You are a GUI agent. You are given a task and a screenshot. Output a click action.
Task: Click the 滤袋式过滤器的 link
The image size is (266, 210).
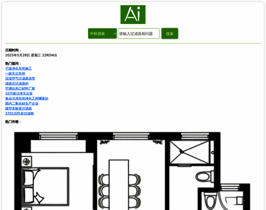coord(17,84)
